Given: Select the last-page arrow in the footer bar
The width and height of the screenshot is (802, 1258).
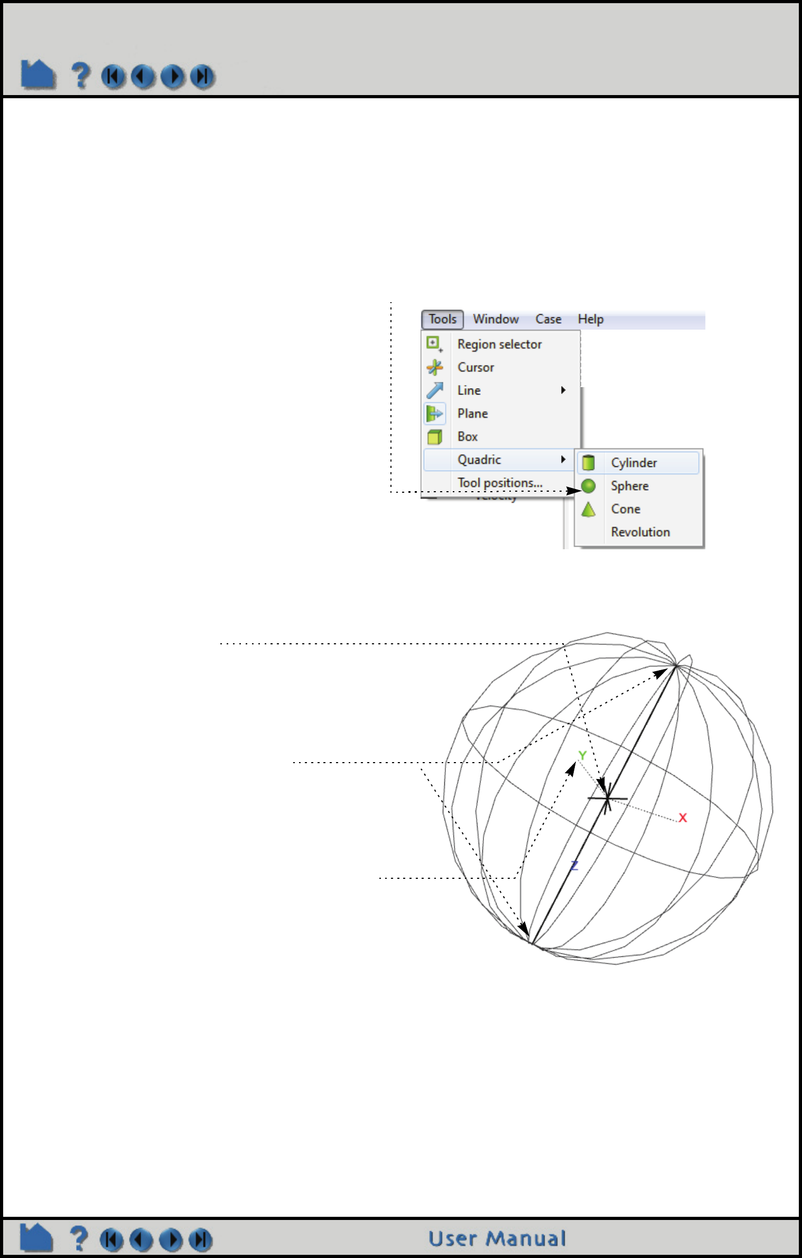Looking at the screenshot, I should 200,1240.
